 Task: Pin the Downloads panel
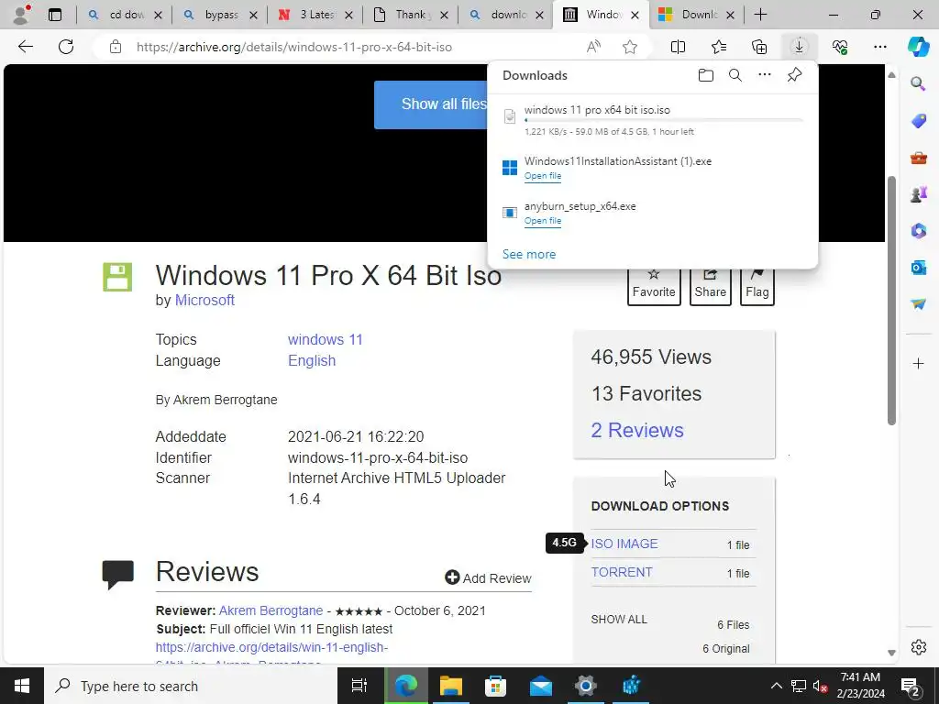click(794, 75)
